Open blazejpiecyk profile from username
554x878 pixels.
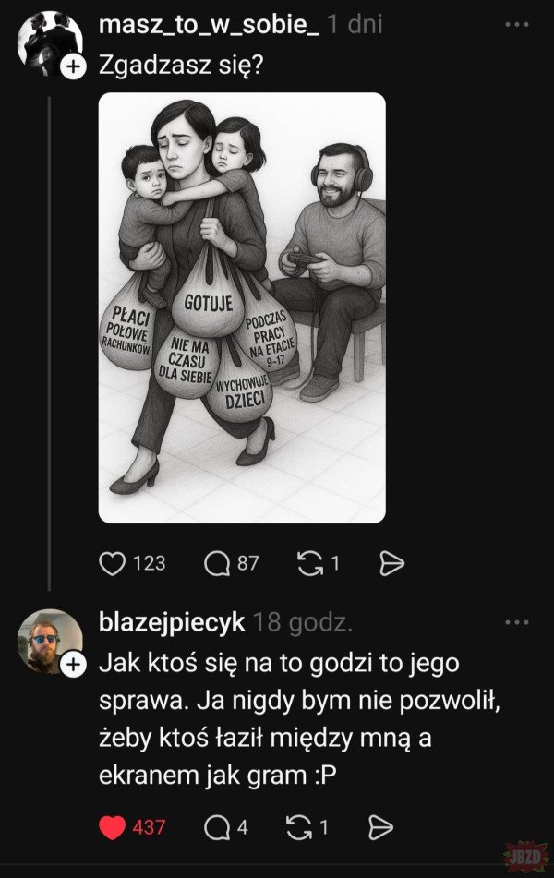coord(172,622)
